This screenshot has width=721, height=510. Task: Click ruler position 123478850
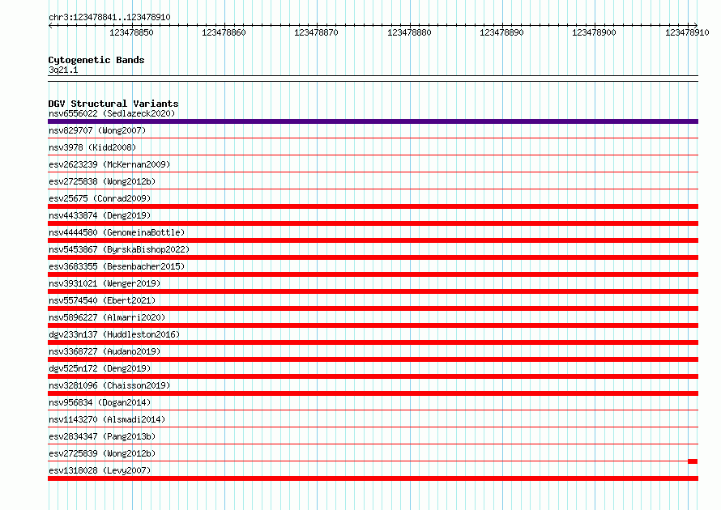[x=131, y=32]
